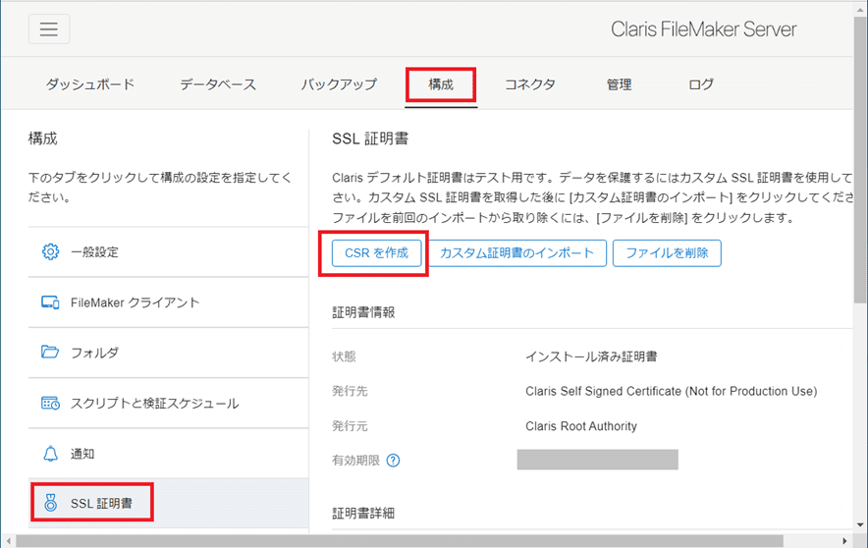Image resolution: width=868 pixels, height=548 pixels.
Task: Click the horizontal scrollbar thumb
Action: point(400,541)
